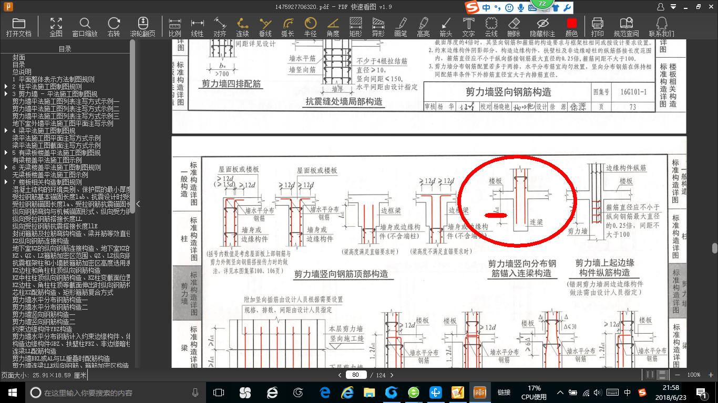This screenshot has height=403, width=718.
Task: Click the page number field showing 80
Action: [356, 375]
